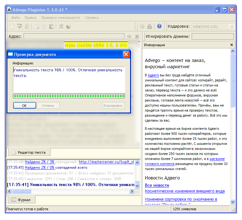Open the Адвего link in info panel
This screenshot has height=220, width=242.
[153, 75]
